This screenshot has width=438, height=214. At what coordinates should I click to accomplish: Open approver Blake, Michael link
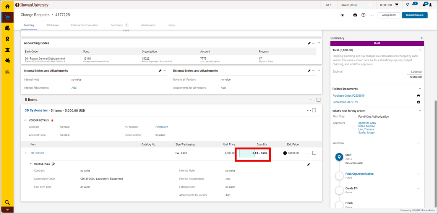point(367,126)
